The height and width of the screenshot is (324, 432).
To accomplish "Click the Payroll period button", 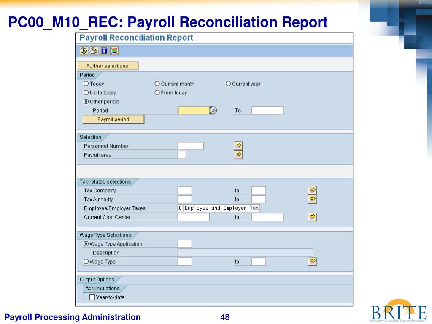I will 113,119.
